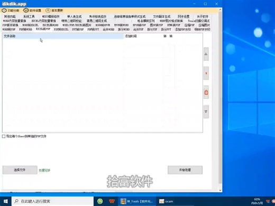Open the 移除PDF水印 tab

coord(203,30)
